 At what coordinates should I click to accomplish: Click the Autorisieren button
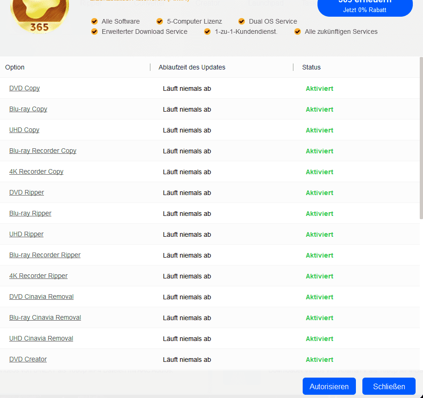(x=329, y=386)
